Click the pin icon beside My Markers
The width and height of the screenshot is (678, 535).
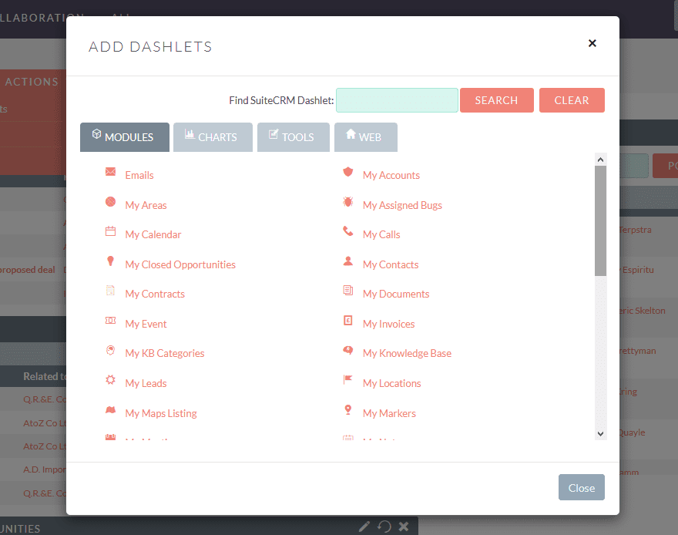click(x=348, y=409)
